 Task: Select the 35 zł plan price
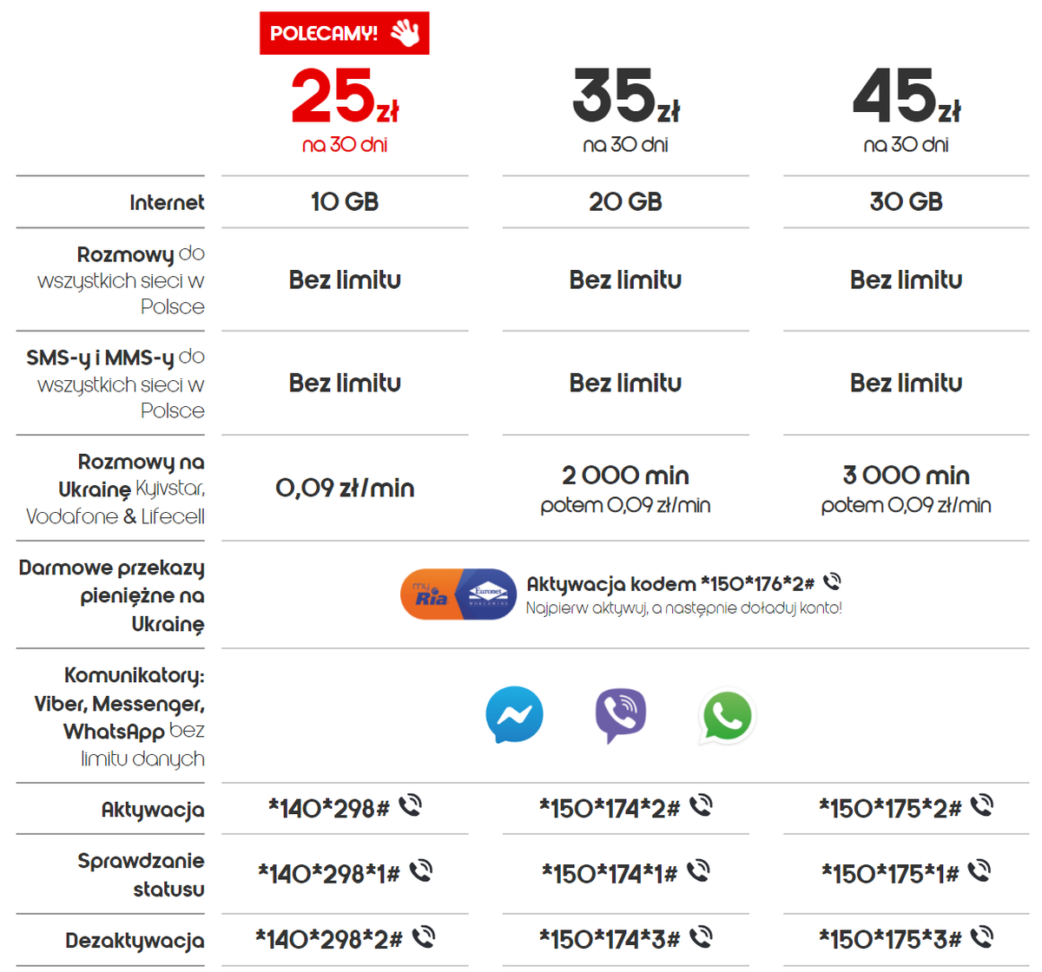(625, 97)
